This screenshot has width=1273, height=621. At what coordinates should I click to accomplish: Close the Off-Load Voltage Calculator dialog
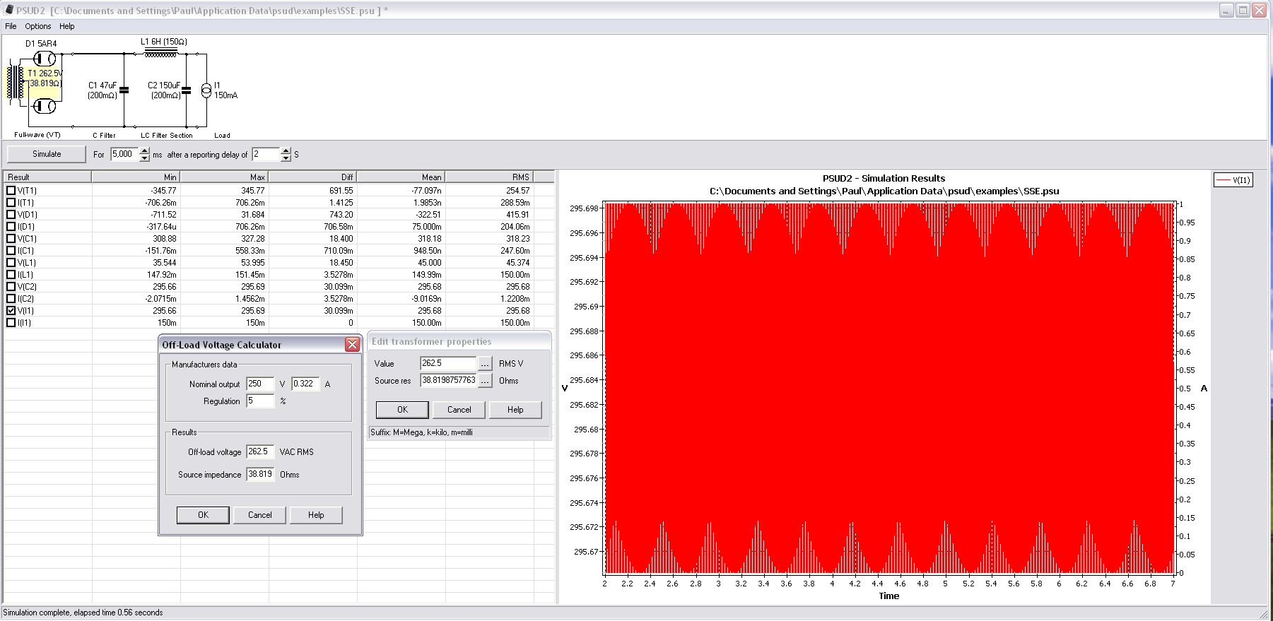(352, 345)
